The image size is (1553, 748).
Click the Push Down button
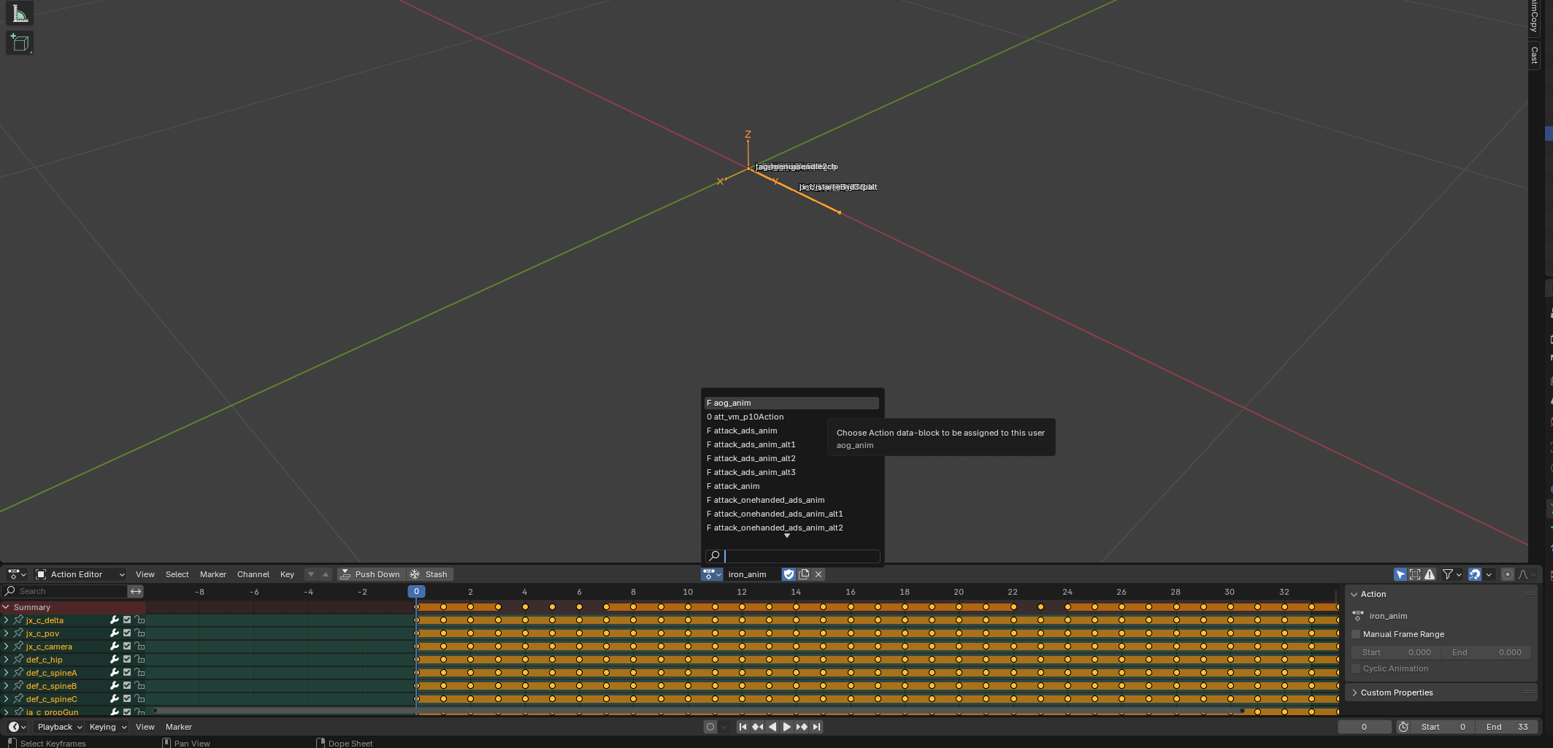click(370, 574)
